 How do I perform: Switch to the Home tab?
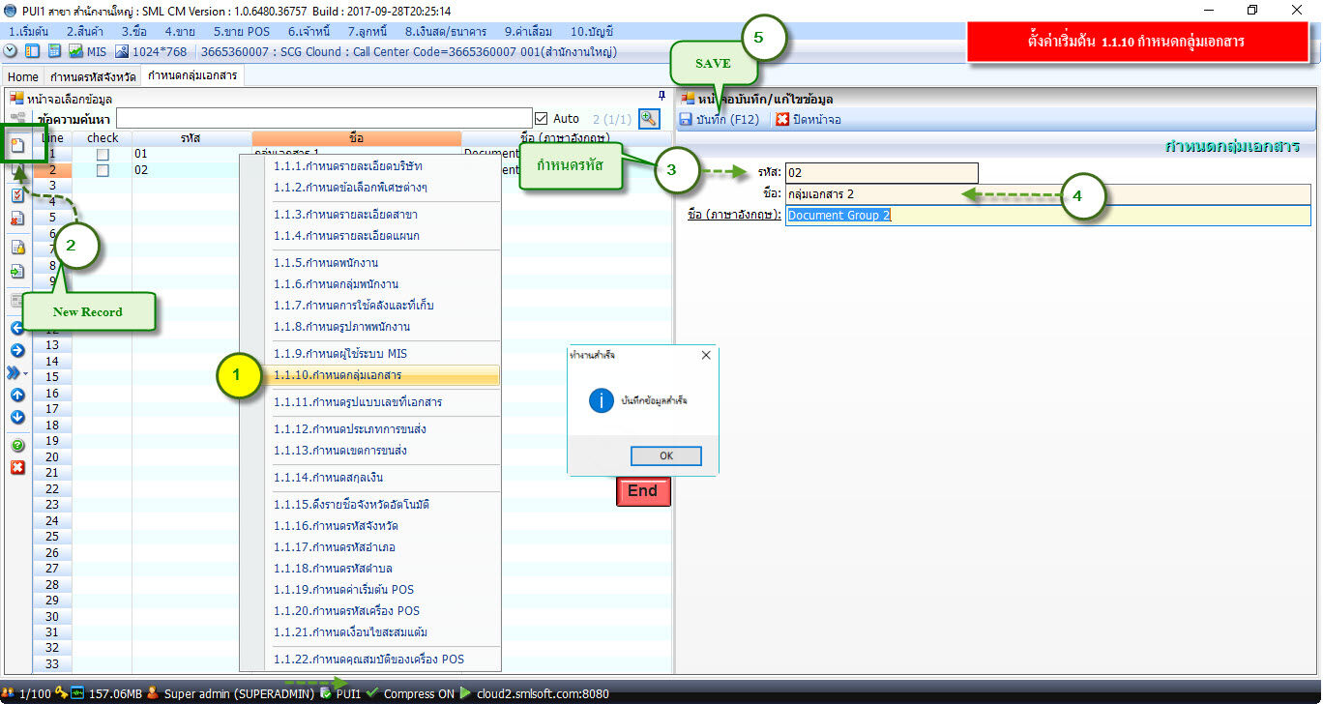click(23, 76)
